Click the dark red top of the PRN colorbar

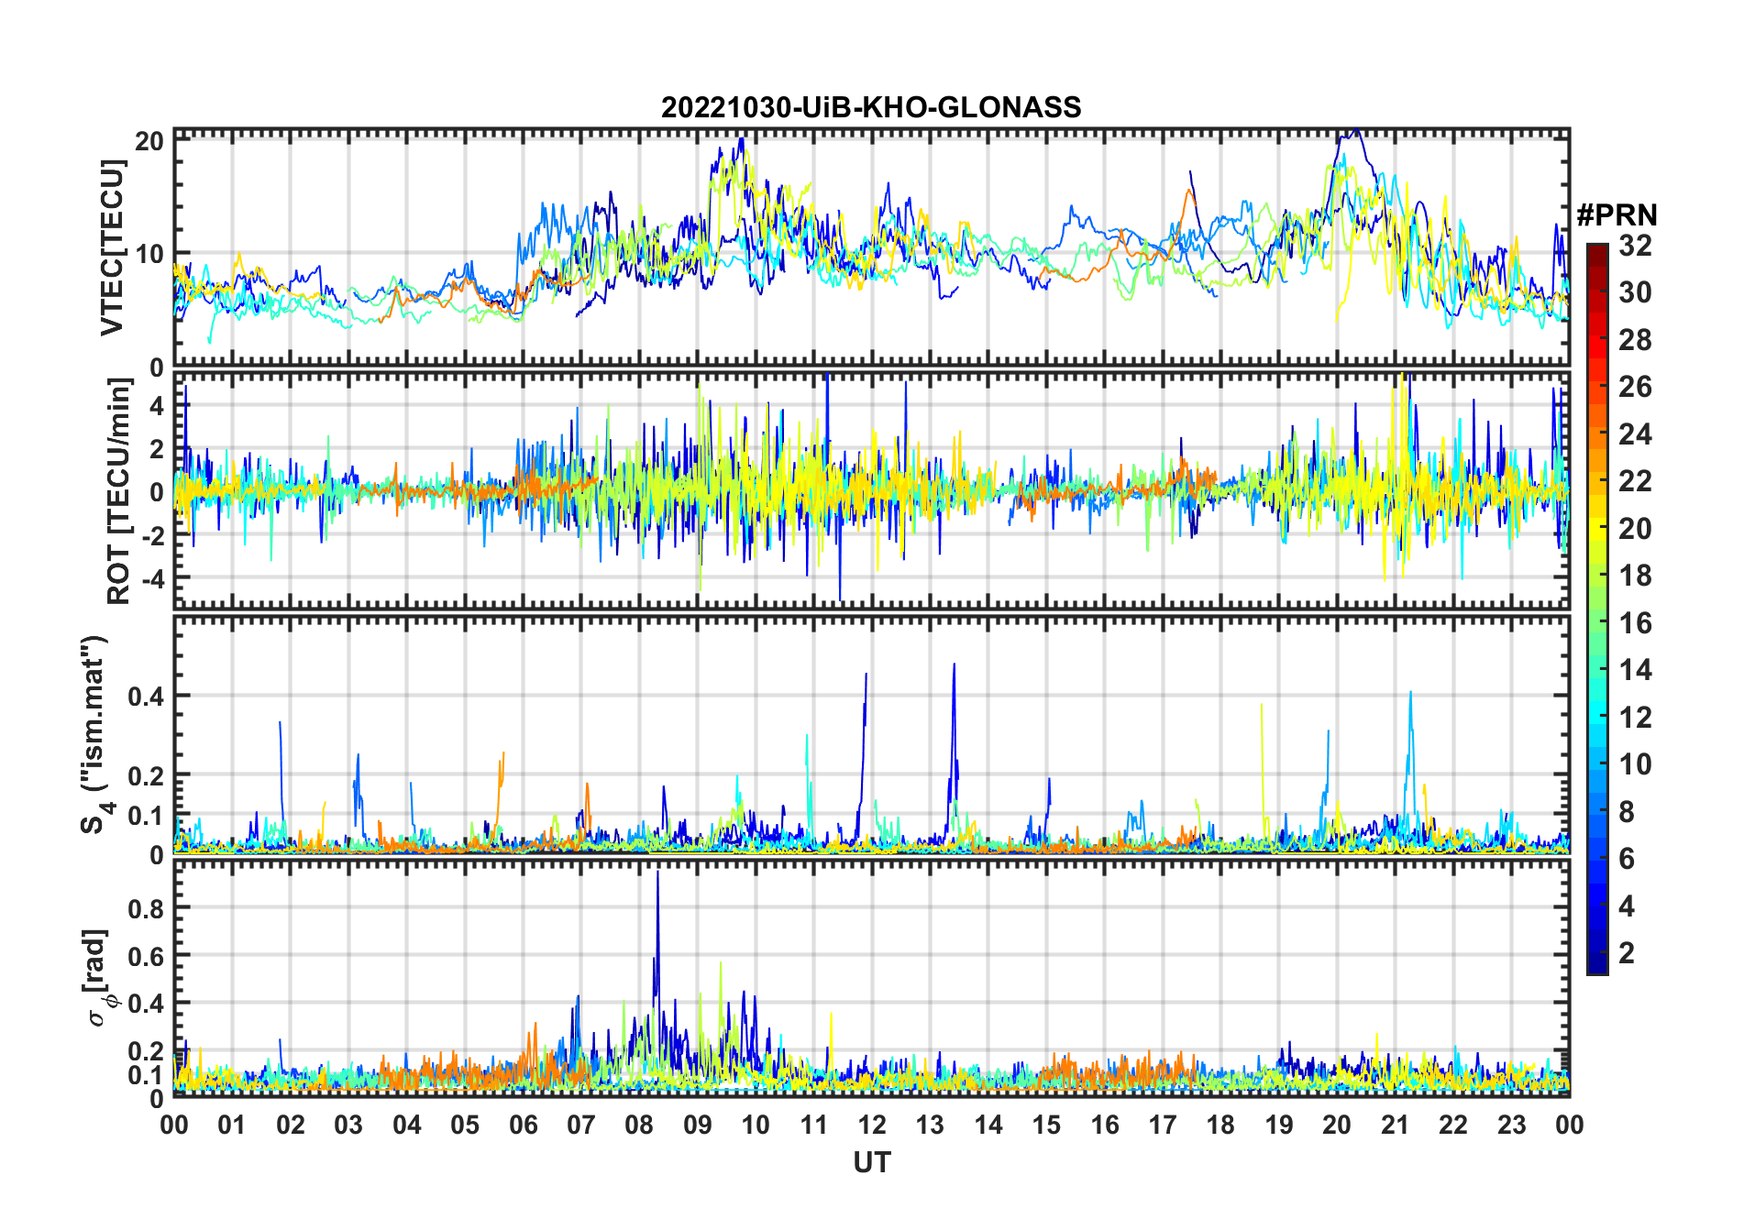pos(1597,254)
